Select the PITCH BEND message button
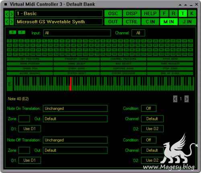The width and height of the screenshot is (201, 173). (x=170, y=59)
